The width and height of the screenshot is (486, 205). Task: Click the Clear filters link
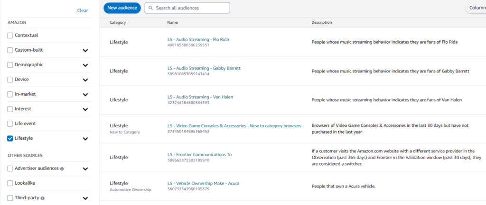[x=83, y=10]
